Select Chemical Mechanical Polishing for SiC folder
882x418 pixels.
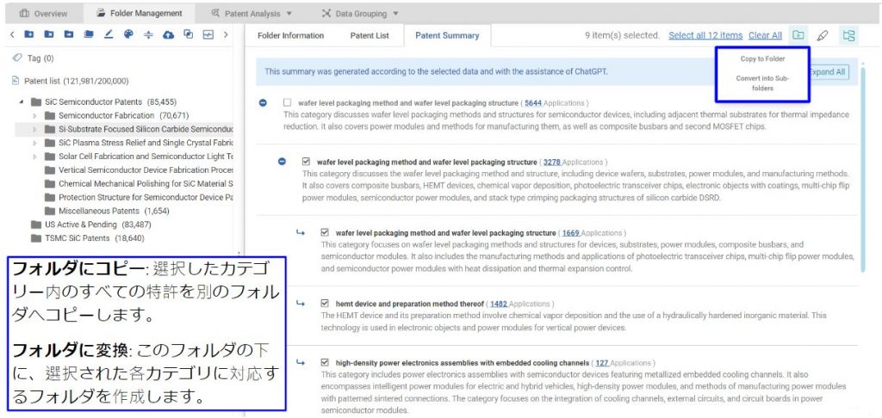click(139, 184)
